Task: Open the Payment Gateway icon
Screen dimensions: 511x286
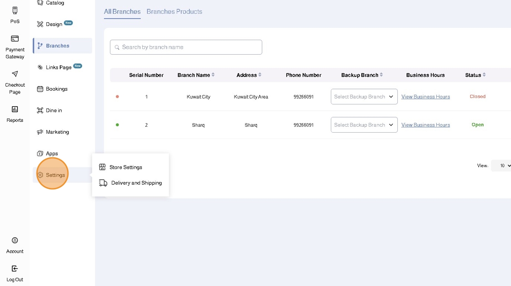Action: tap(15, 39)
